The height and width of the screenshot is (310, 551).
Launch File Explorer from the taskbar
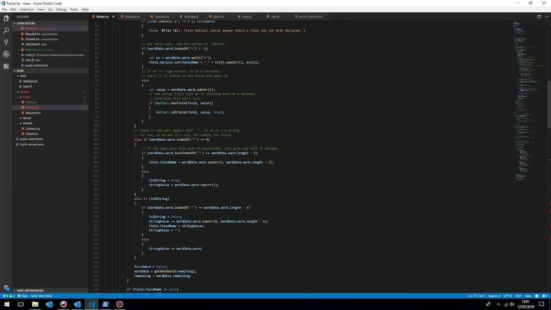35,304
